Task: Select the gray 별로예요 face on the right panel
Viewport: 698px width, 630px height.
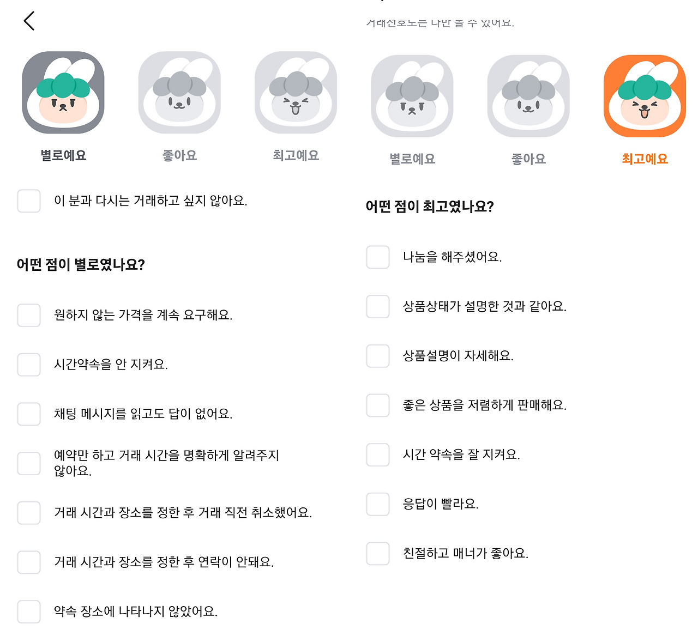Action: [x=412, y=96]
